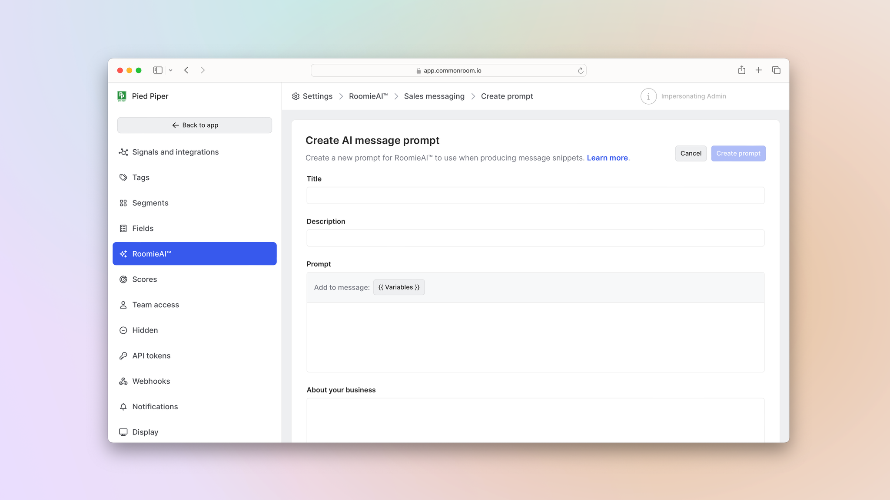The height and width of the screenshot is (500, 890).
Task: Click the Segments grid icon
Action: [x=123, y=203]
